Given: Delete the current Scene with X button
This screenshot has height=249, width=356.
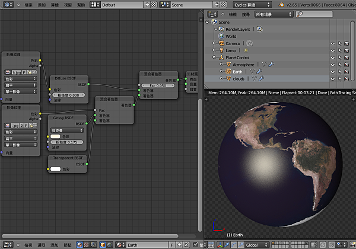Looking at the screenshot, I should pos(224,5).
